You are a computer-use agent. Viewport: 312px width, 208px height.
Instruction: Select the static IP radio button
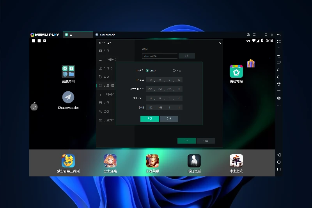coord(174,71)
